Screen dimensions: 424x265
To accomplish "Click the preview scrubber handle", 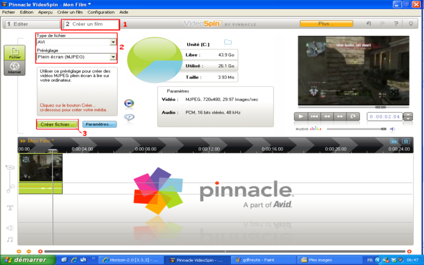I will pos(381,107).
